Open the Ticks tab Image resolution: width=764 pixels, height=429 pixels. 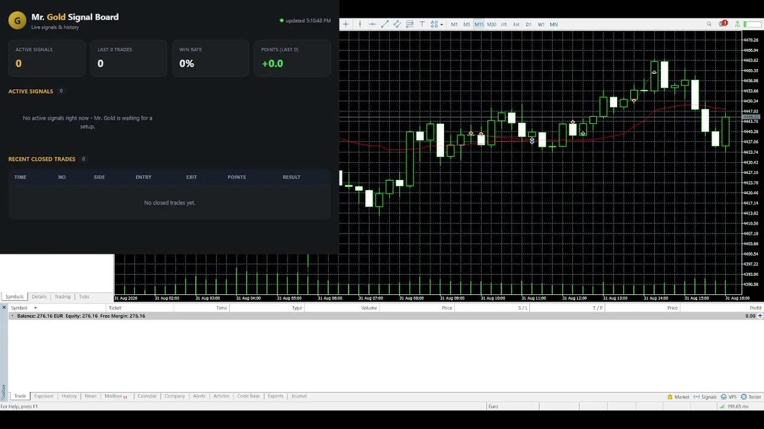[84, 297]
